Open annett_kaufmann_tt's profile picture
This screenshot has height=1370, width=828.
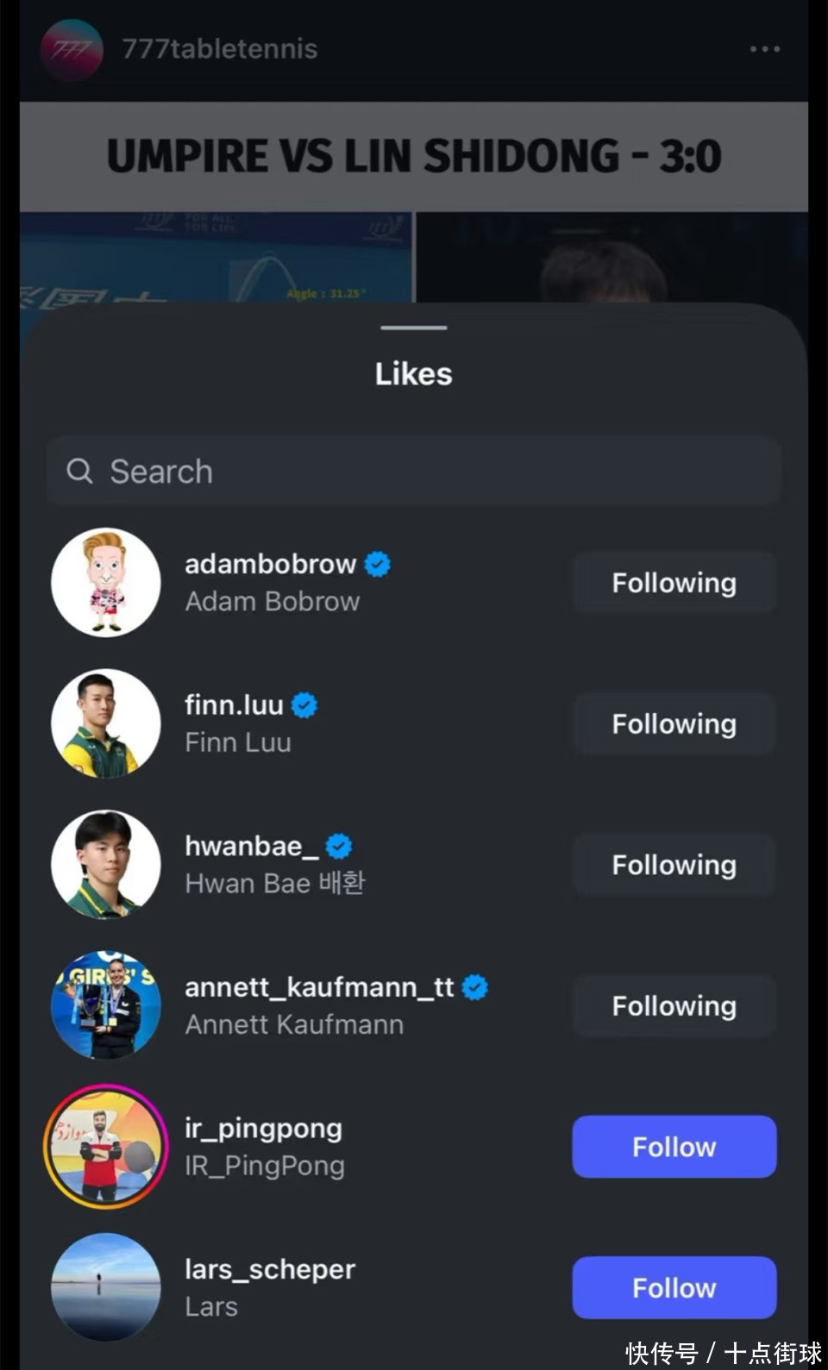pyautogui.click(x=106, y=1005)
